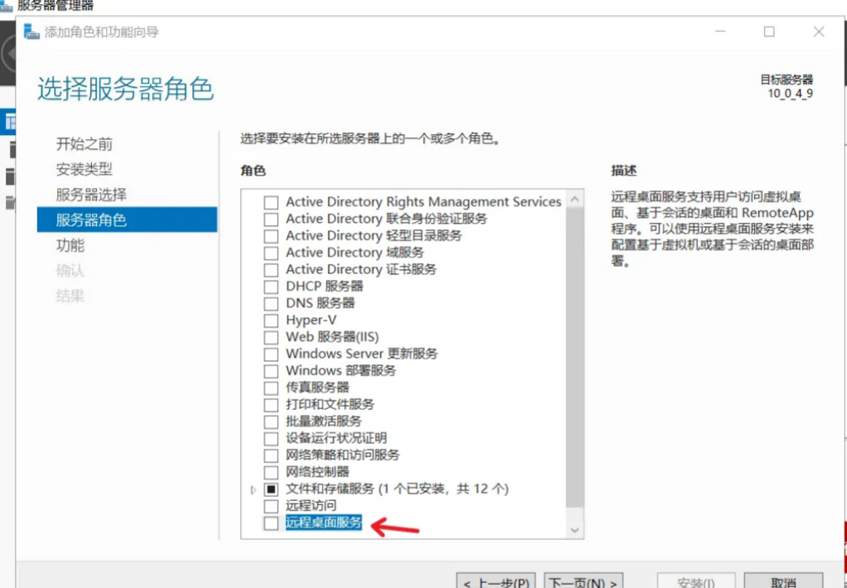847x588 pixels.
Task: Select the 设备运行状况证明 checkbox
Action: (271, 439)
